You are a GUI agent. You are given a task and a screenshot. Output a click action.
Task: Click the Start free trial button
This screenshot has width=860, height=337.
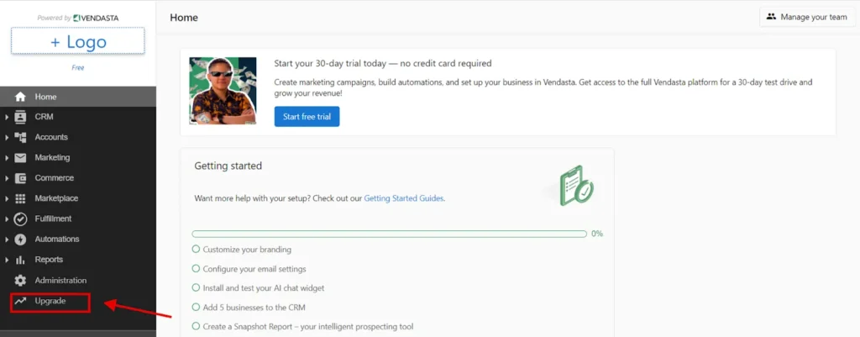pos(307,116)
